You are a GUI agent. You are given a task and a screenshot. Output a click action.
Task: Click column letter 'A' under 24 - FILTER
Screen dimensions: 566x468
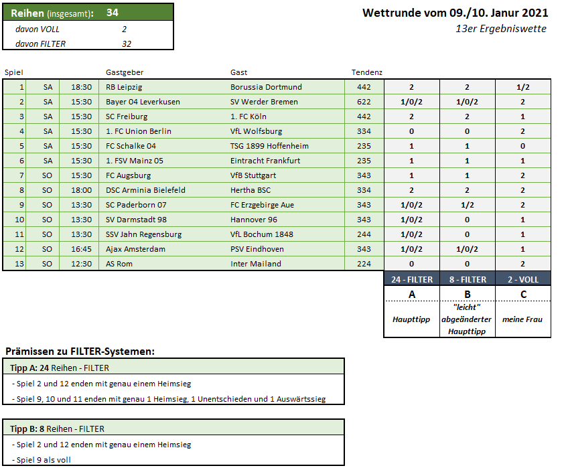click(411, 295)
